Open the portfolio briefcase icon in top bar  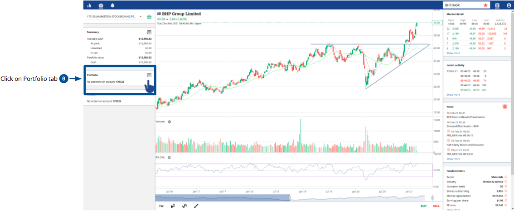coord(101,5)
